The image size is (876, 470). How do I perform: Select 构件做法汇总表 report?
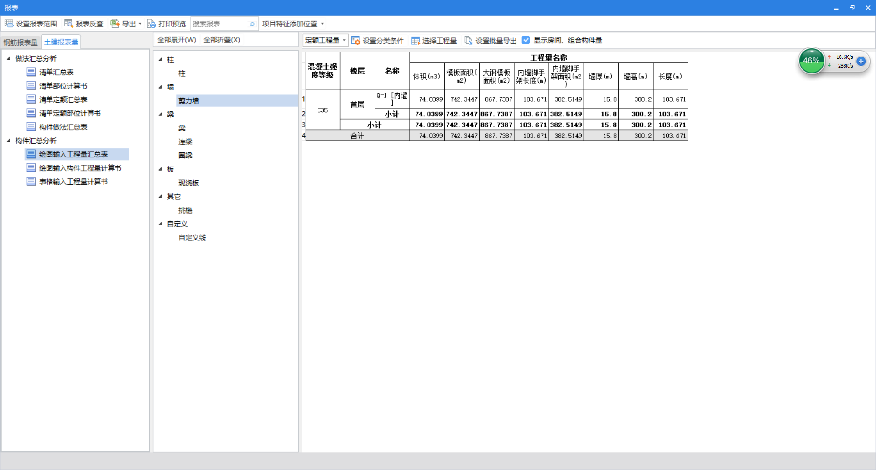(x=63, y=127)
